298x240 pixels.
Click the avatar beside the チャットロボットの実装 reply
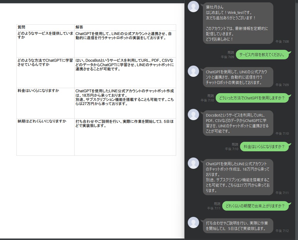click(x=193, y=71)
